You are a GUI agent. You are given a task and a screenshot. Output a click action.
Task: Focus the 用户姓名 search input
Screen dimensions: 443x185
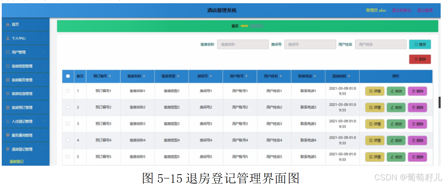click(381, 44)
